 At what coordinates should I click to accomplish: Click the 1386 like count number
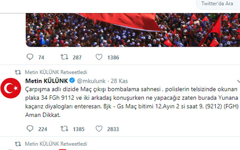click(x=113, y=58)
